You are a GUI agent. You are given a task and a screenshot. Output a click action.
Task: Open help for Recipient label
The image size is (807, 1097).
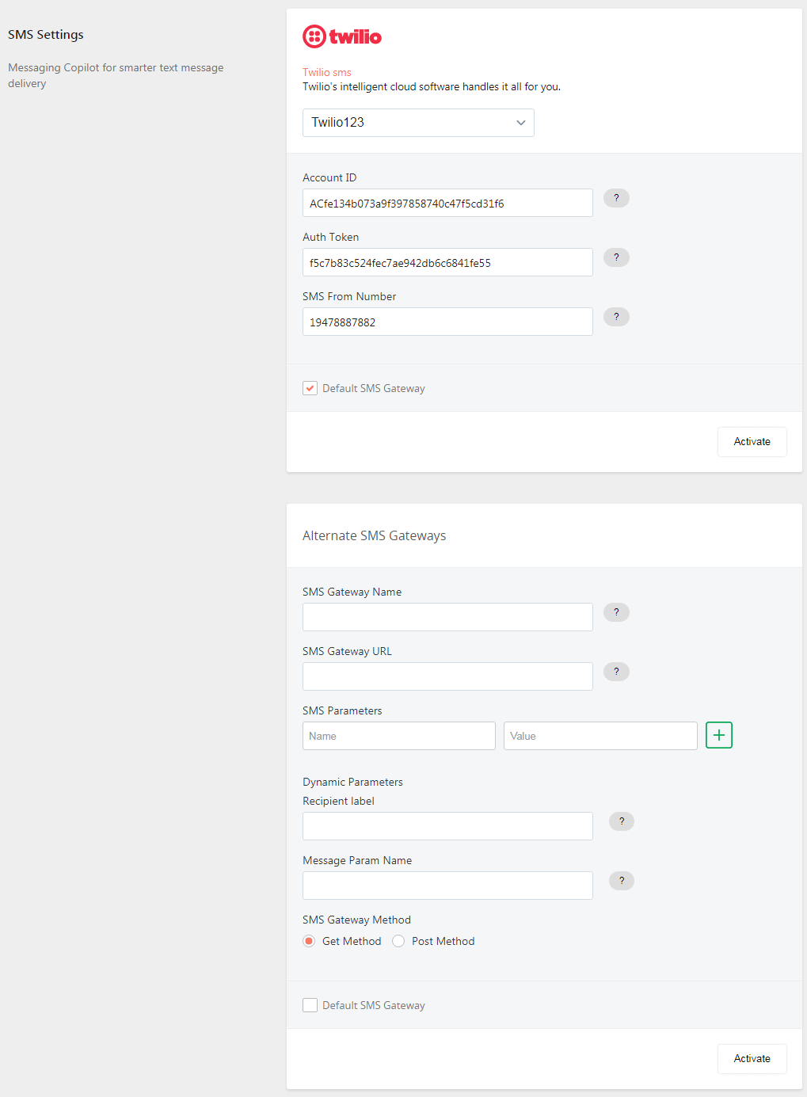[x=622, y=821]
